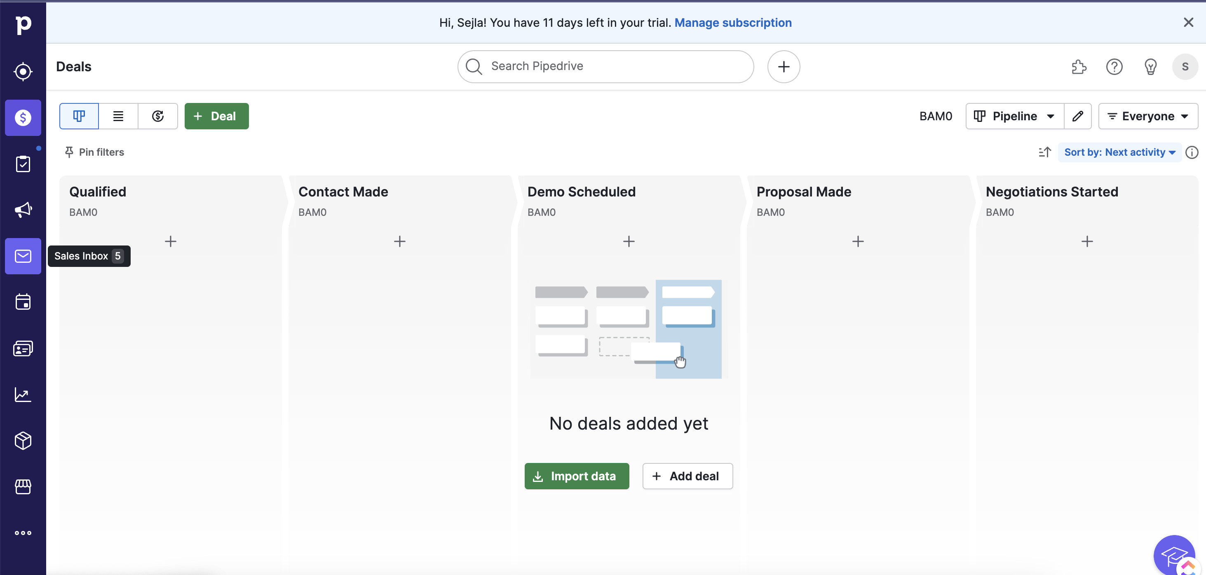Switch to forecast view

coord(158,116)
